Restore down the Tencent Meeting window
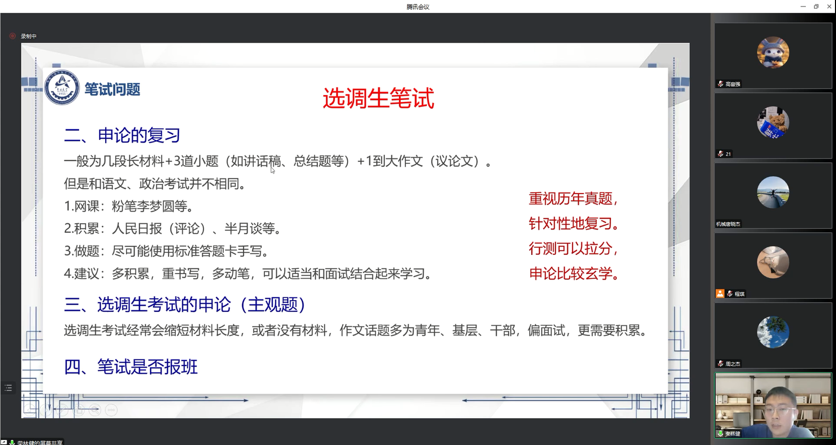This screenshot has width=836, height=445. [816, 7]
